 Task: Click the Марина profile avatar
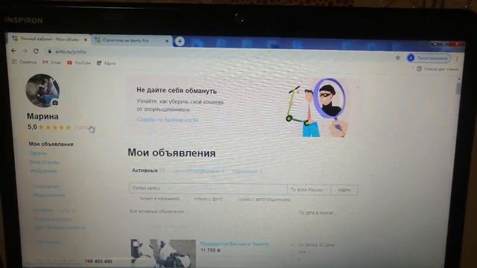click(x=42, y=90)
